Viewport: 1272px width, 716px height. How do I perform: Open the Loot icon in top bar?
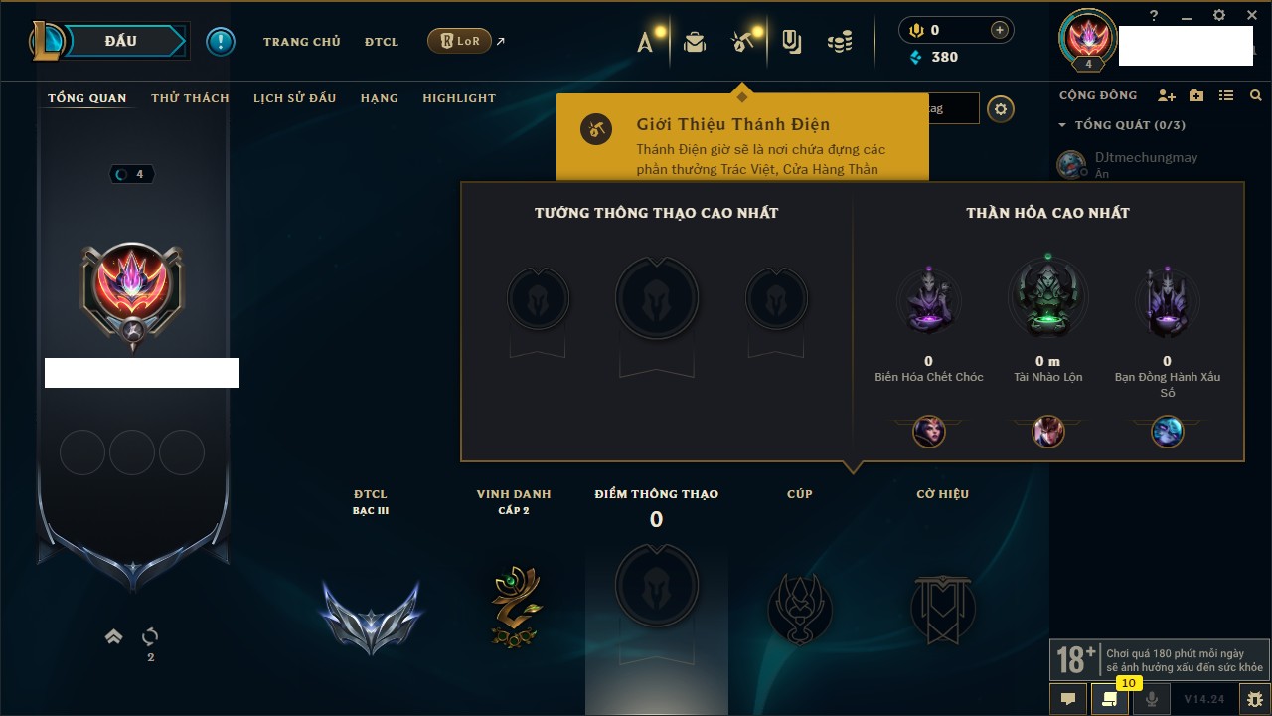point(791,42)
